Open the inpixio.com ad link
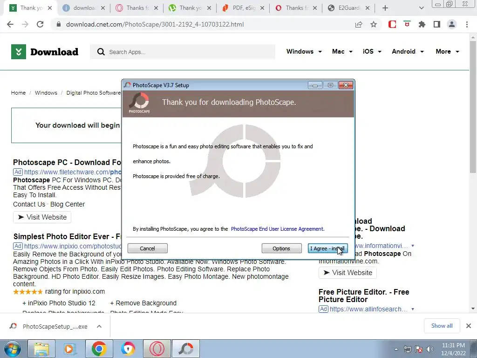This screenshot has height=358, width=477. point(73,246)
